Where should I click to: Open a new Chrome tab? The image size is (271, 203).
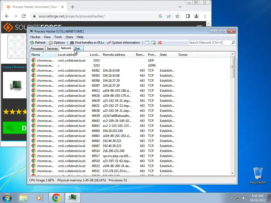pyautogui.click(x=73, y=7)
